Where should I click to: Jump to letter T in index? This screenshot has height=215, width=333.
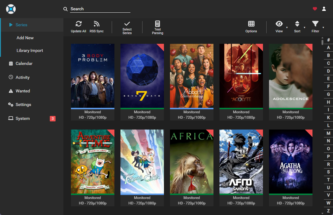point(328,180)
